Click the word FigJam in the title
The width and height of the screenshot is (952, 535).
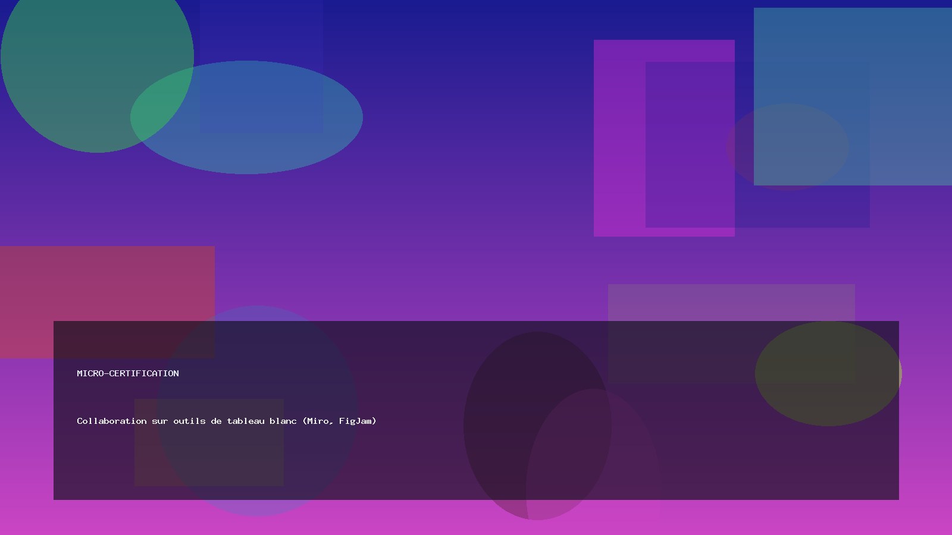tap(356, 421)
